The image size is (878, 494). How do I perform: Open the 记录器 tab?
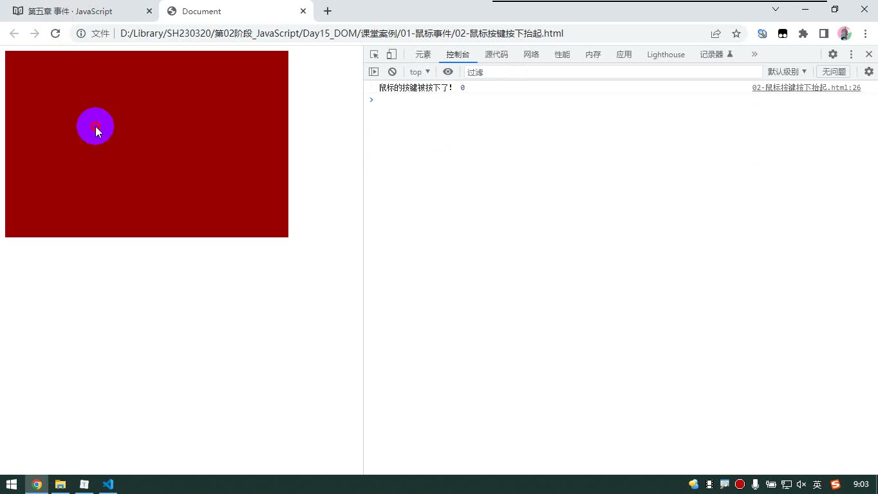click(x=716, y=55)
